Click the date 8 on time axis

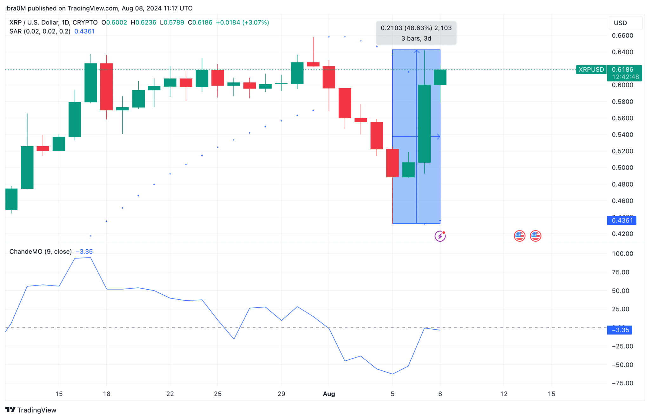(440, 394)
